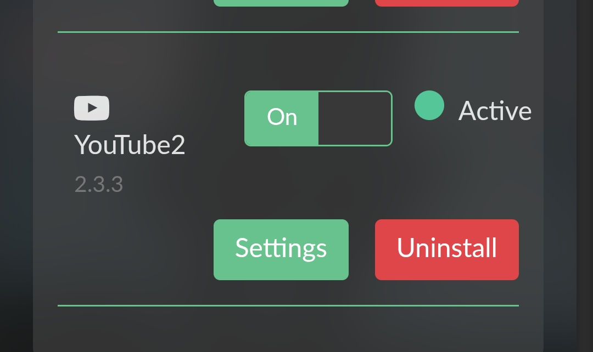The width and height of the screenshot is (593, 352).
Task: Click the version number 2.3.3
Action: [x=99, y=185]
